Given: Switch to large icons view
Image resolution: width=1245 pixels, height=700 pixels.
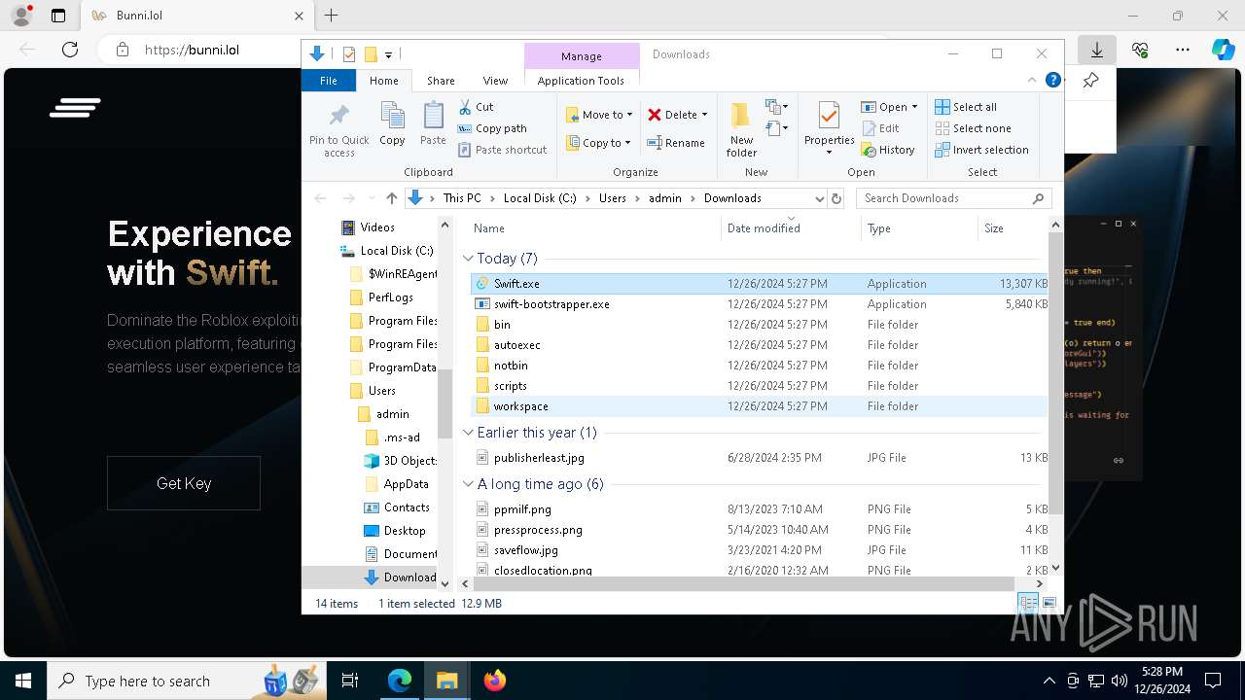Looking at the screenshot, I should click(x=1049, y=604).
